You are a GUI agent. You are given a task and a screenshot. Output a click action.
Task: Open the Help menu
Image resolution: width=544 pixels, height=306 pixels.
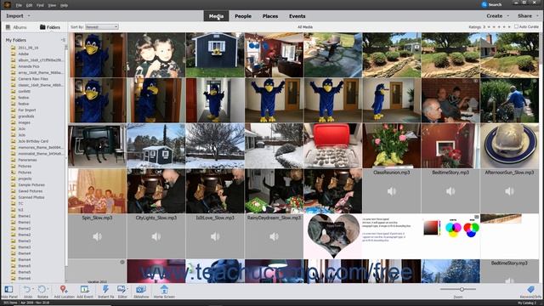click(64, 5)
